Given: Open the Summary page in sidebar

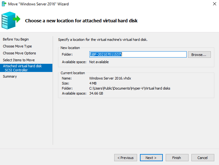Looking at the screenshot, I should click(10, 76).
